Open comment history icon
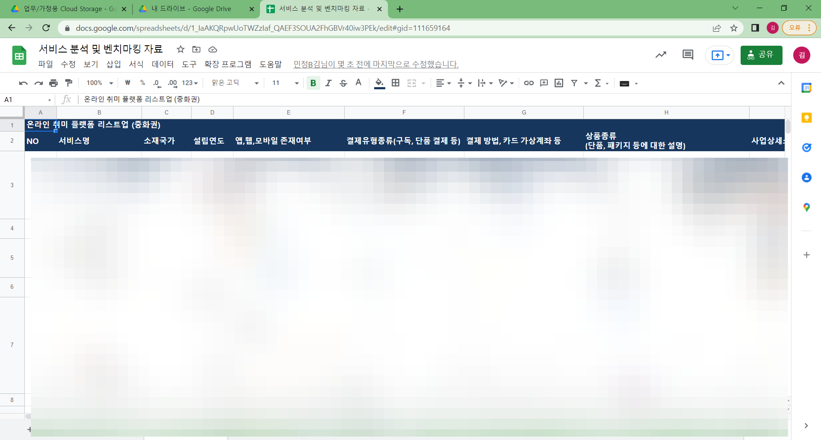Screen dimensions: 821x440 pos(688,55)
